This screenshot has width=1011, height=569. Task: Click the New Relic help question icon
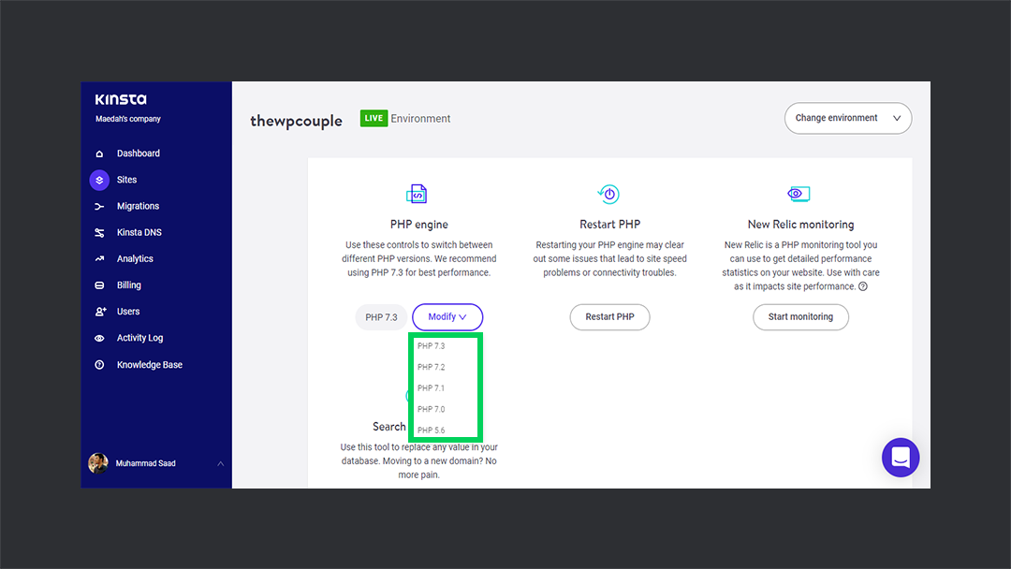pyautogui.click(x=863, y=286)
